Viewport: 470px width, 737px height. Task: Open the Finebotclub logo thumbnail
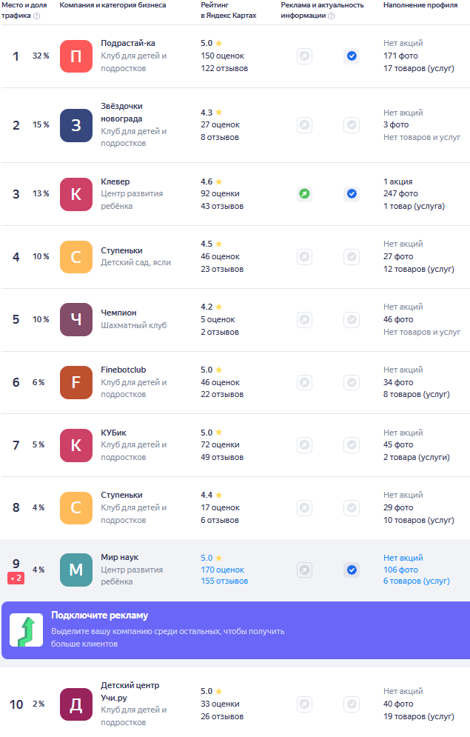click(x=76, y=382)
